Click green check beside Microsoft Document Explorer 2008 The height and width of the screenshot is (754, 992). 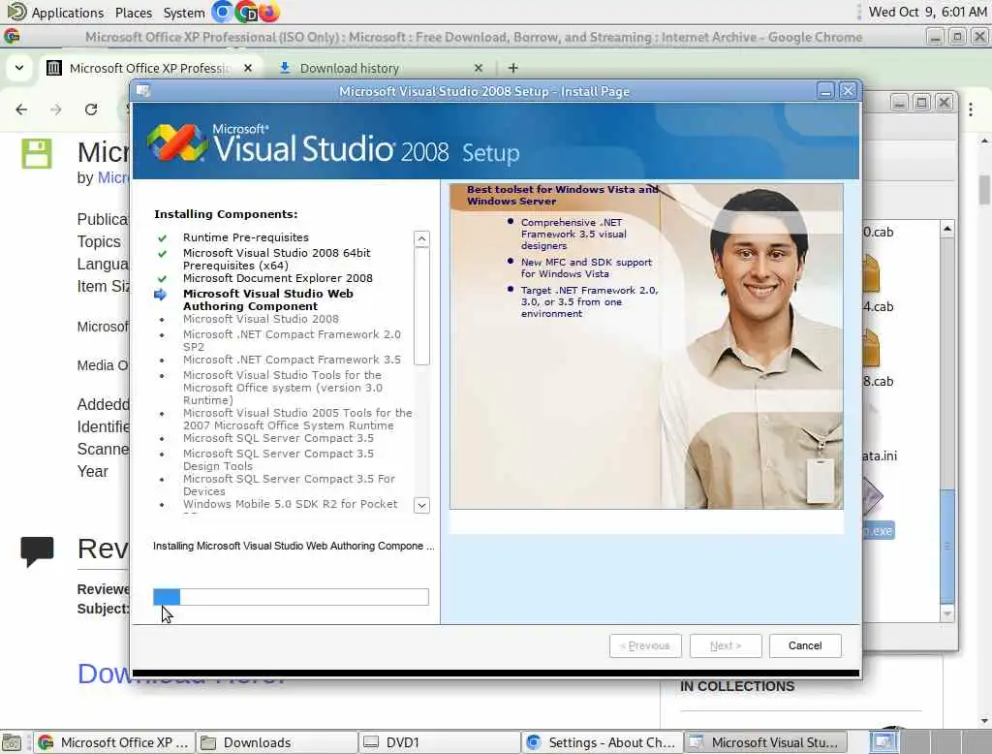[x=162, y=278]
